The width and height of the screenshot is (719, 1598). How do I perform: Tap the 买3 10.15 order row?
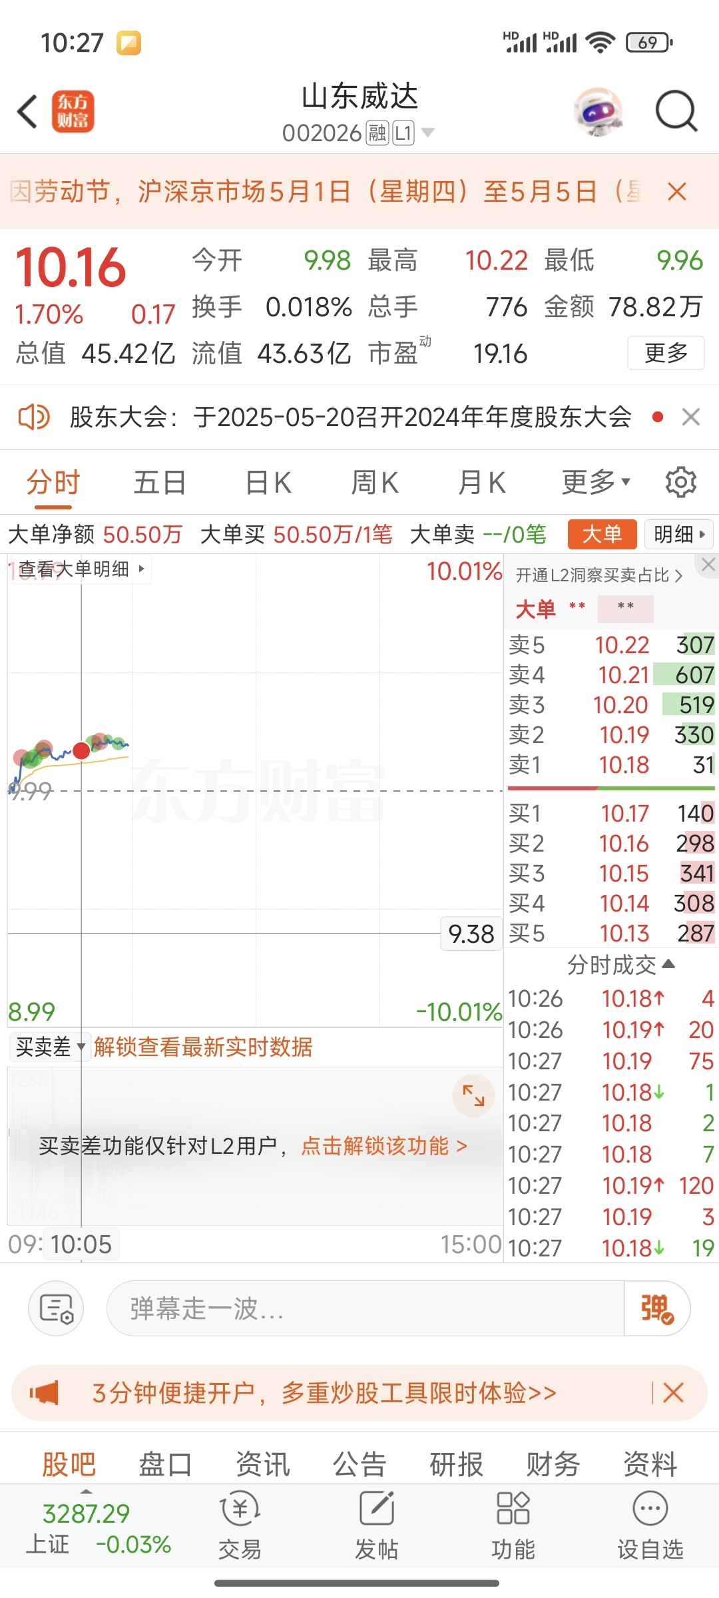[x=611, y=873]
